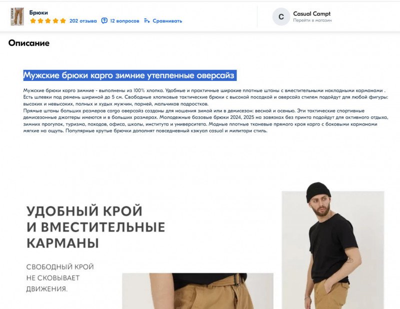Viewport: 400px width, 309px height.
Task: Click the Удобный крой и вместительные карманы banner text
Action: pos(95,226)
